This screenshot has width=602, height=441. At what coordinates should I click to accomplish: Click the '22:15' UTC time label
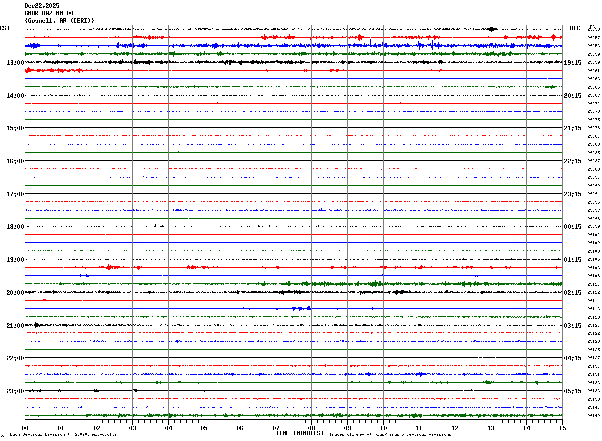point(573,161)
